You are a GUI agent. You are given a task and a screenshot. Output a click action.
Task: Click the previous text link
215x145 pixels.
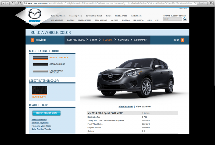41,40
